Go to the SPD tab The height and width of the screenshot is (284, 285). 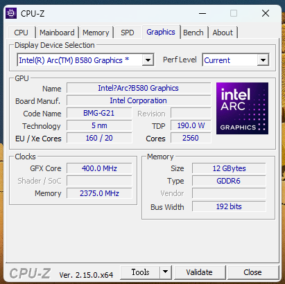coord(128,33)
